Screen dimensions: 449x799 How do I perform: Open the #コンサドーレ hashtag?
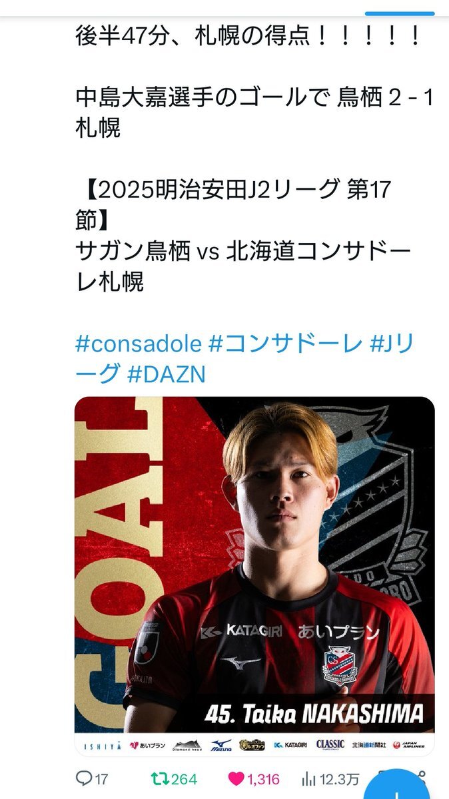click(x=285, y=344)
